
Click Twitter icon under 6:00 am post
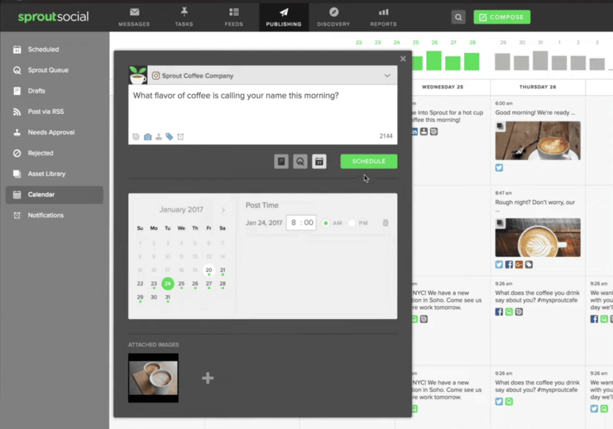pyautogui.click(x=499, y=168)
